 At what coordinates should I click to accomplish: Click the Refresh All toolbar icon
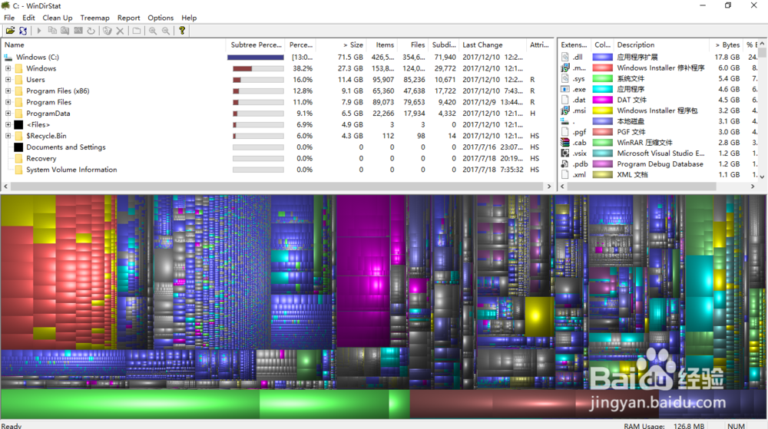23,31
